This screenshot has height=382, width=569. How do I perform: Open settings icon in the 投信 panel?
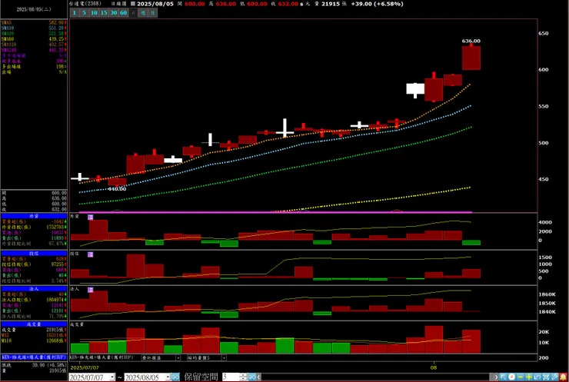91,254
